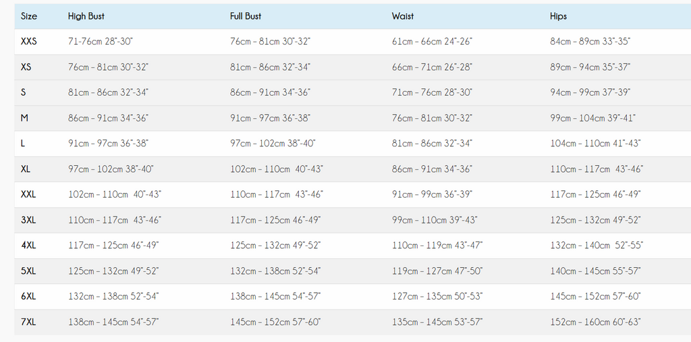Click the Size column header
Viewport: 691px width, 342px height.
pyautogui.click(x=29, y=16)
